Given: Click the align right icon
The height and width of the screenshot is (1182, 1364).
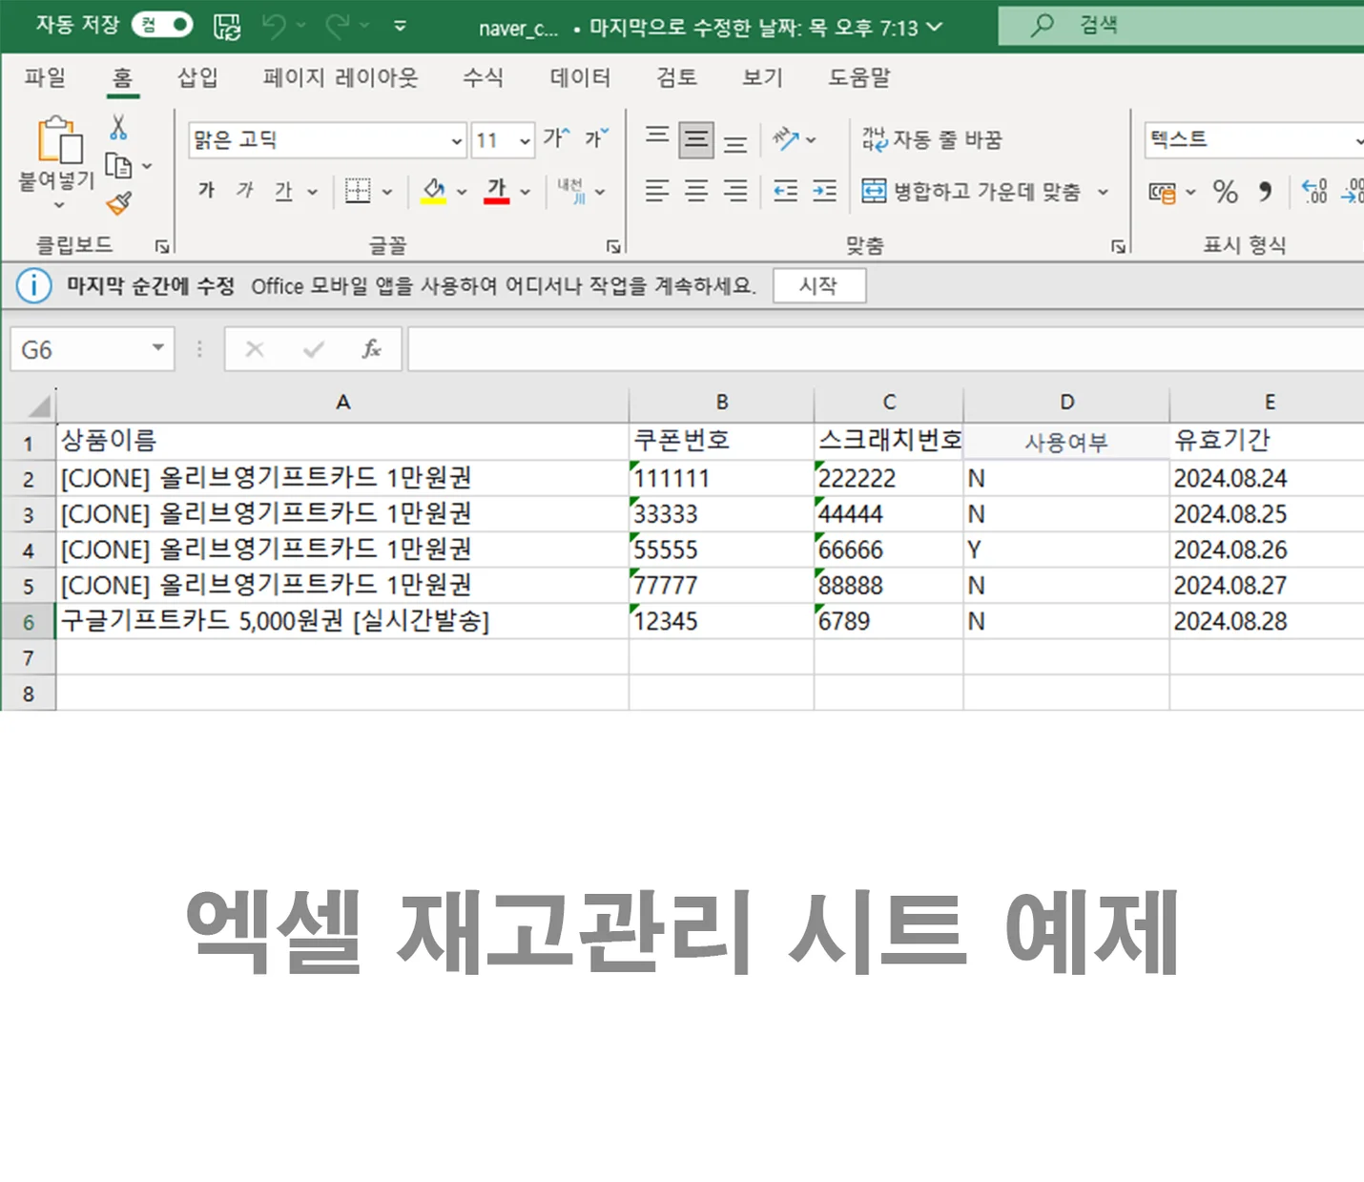Looking at the screenshot, I should point(735,191).
